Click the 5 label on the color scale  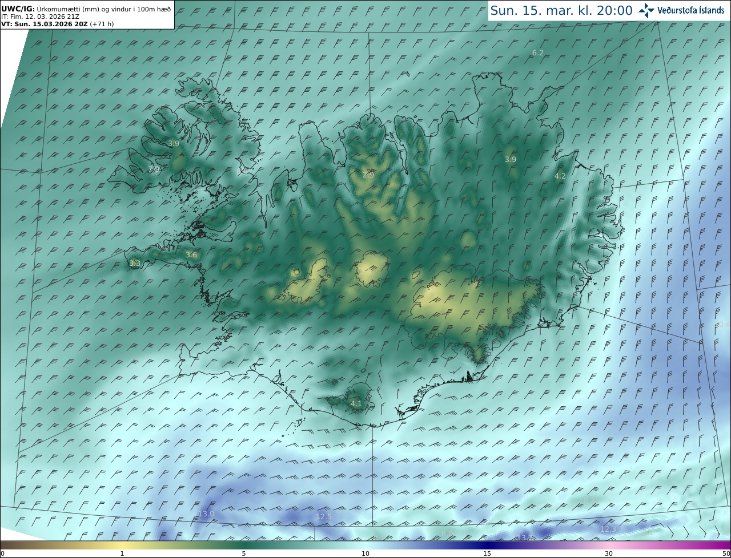[244, 553]
